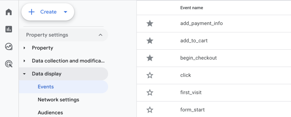Open Network settings in sidebar

point(58,100)
